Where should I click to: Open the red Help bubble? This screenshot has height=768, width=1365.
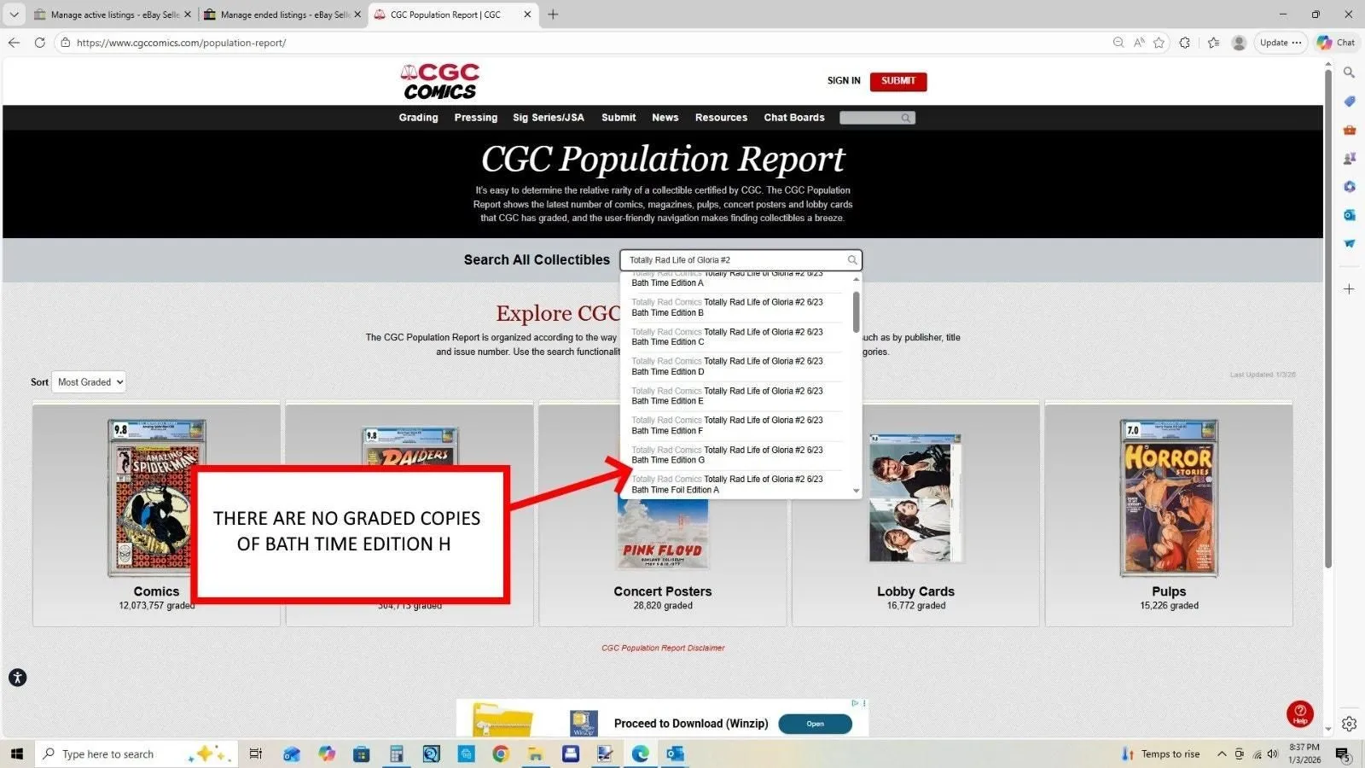[1300, 713]
